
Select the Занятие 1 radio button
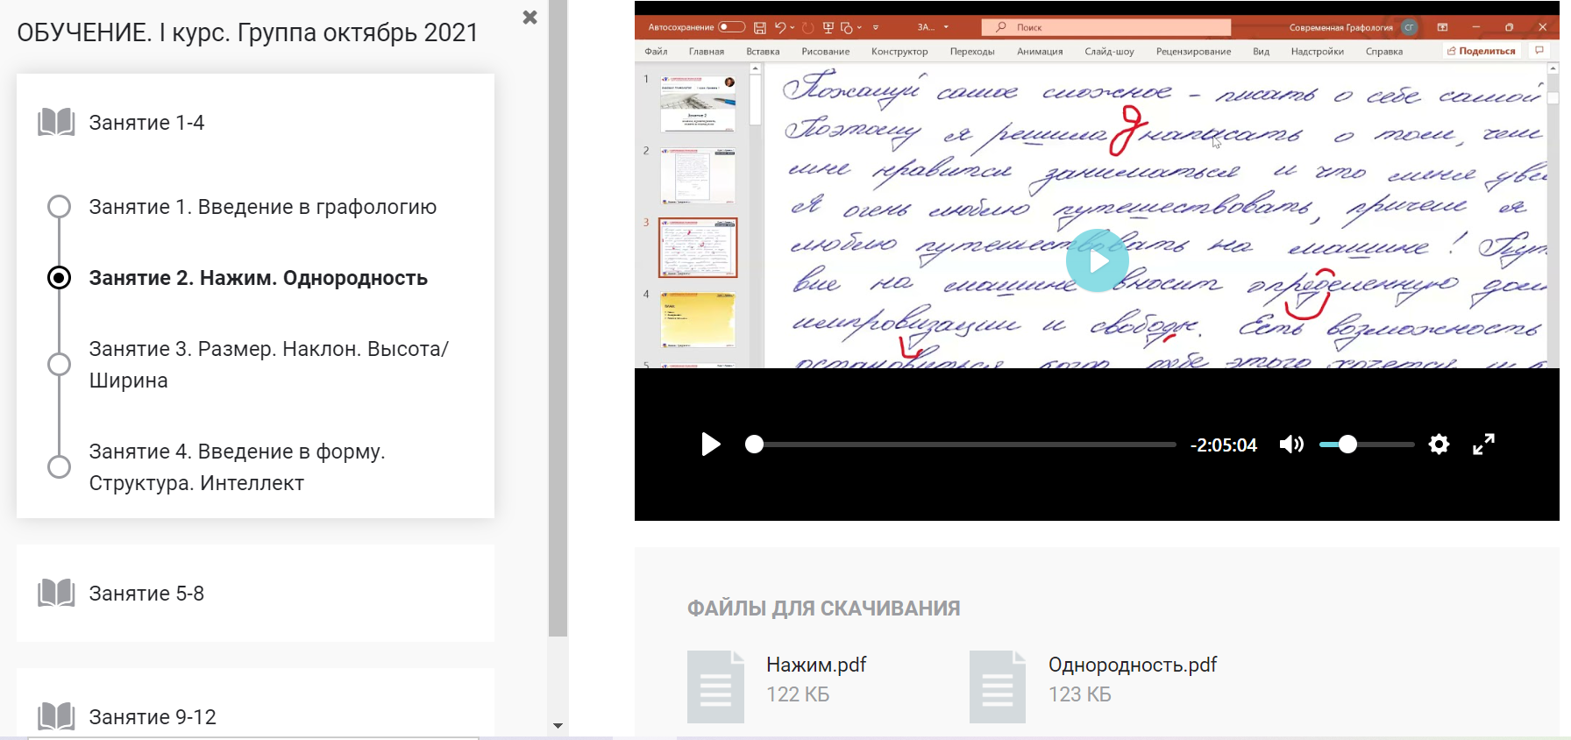59,207
